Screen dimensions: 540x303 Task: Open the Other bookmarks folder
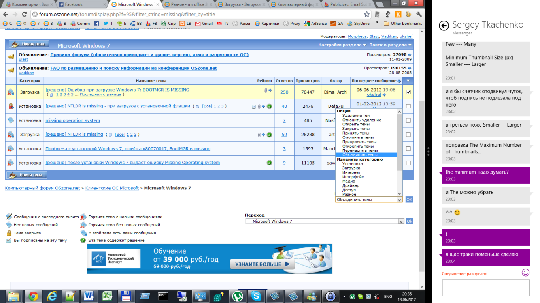coord(403,24)
